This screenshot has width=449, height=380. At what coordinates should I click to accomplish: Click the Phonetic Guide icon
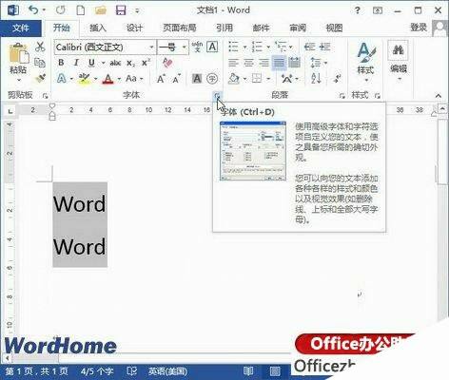tap(197, 47)
